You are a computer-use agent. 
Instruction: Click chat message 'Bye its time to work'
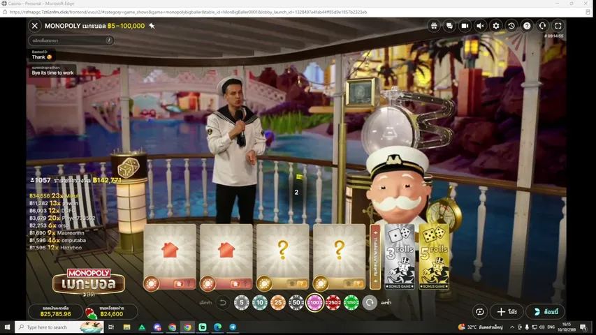pyautogui.click(x=53, y=73)
